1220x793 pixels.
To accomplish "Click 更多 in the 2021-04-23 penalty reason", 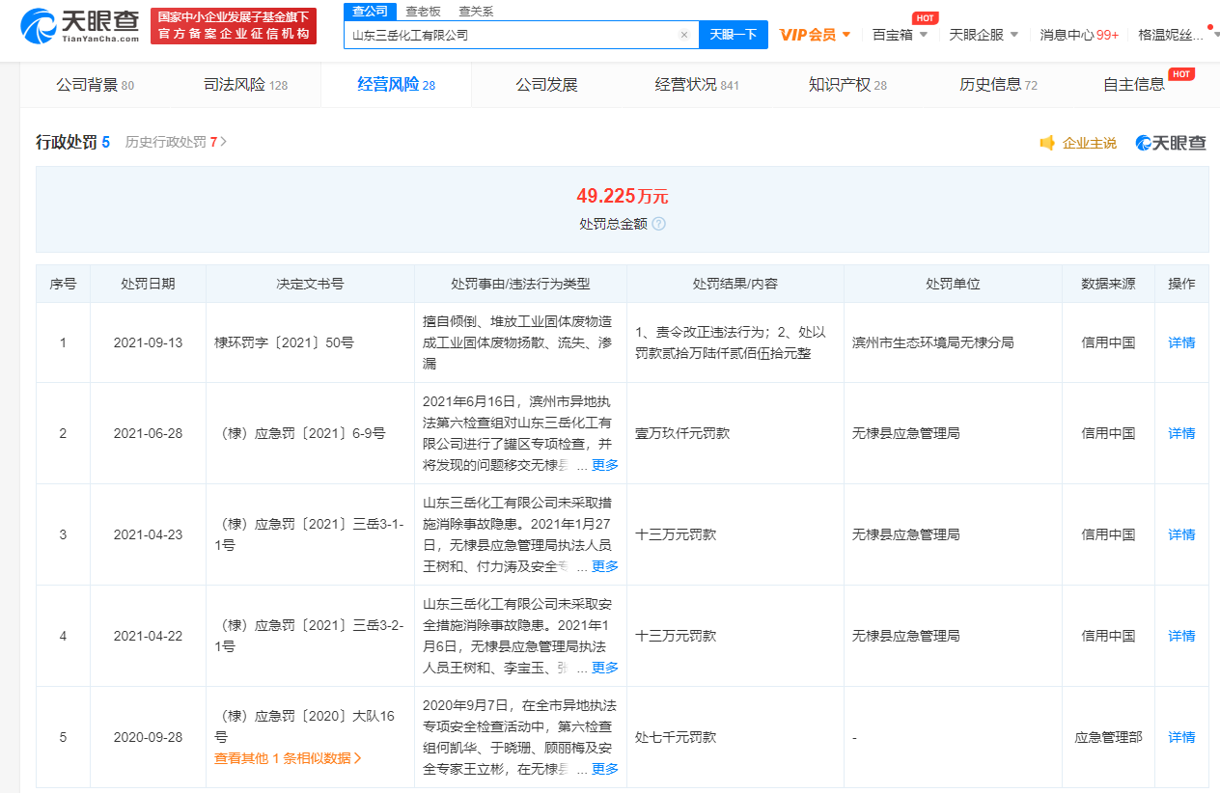I will [605, 566].
